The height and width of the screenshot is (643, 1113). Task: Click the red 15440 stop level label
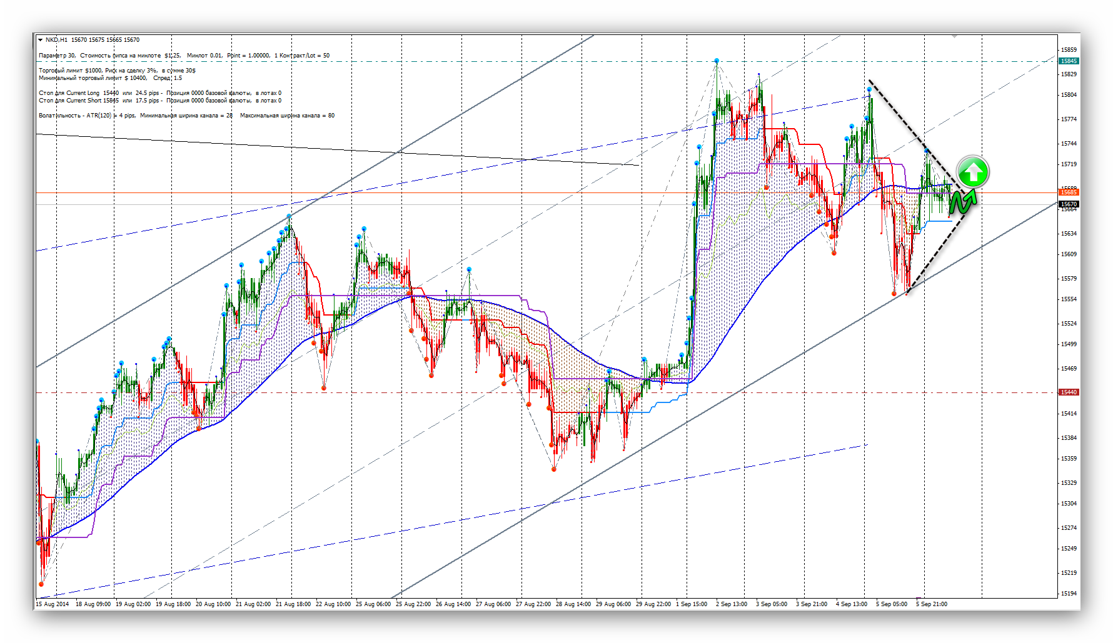pos(1069,392)
